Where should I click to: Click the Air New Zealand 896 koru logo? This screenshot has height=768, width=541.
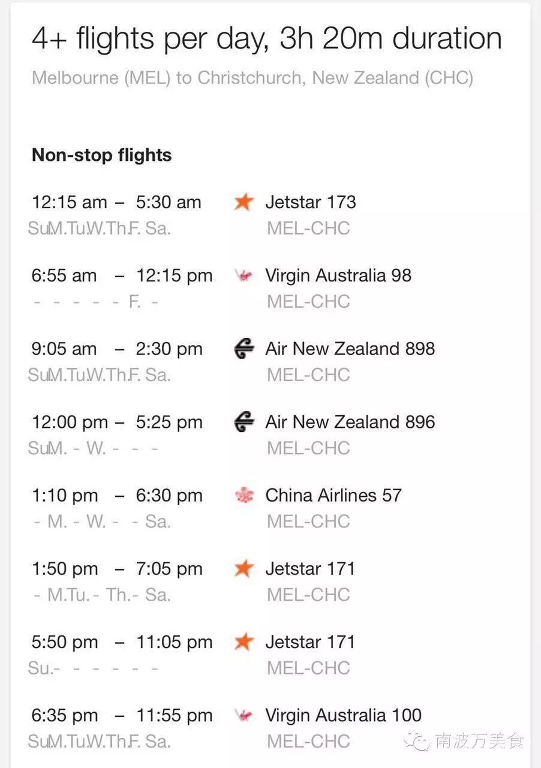[x=244, y=422]
